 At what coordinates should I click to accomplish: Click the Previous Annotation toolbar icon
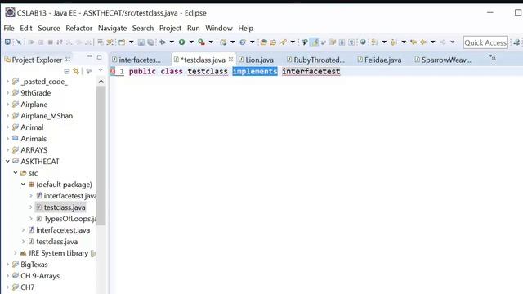tap(394, 42)
